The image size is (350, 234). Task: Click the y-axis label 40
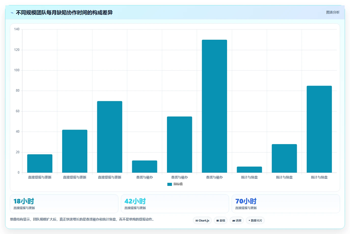[18, 132]
